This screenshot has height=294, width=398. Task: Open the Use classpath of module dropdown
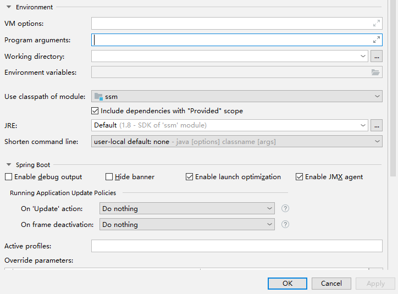click(x=236, y=96)
